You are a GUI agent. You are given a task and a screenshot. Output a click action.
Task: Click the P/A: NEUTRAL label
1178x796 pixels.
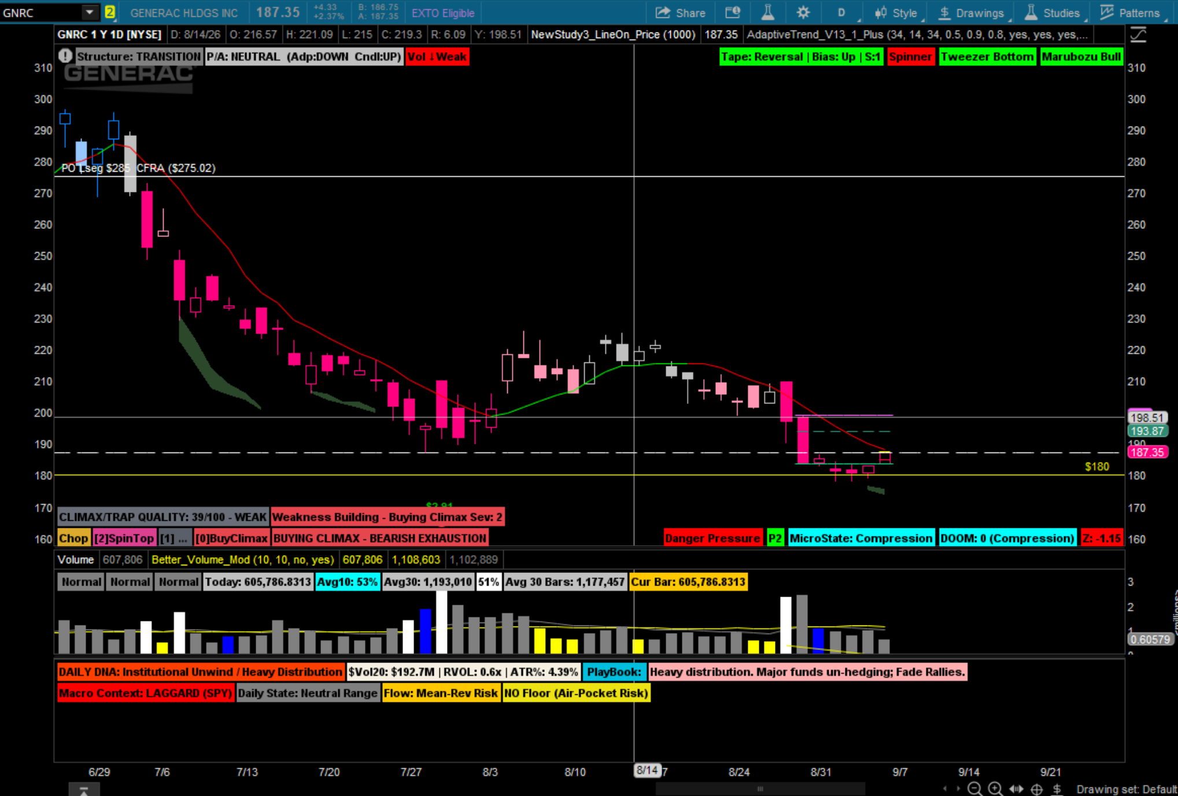[x=304, y=57]
